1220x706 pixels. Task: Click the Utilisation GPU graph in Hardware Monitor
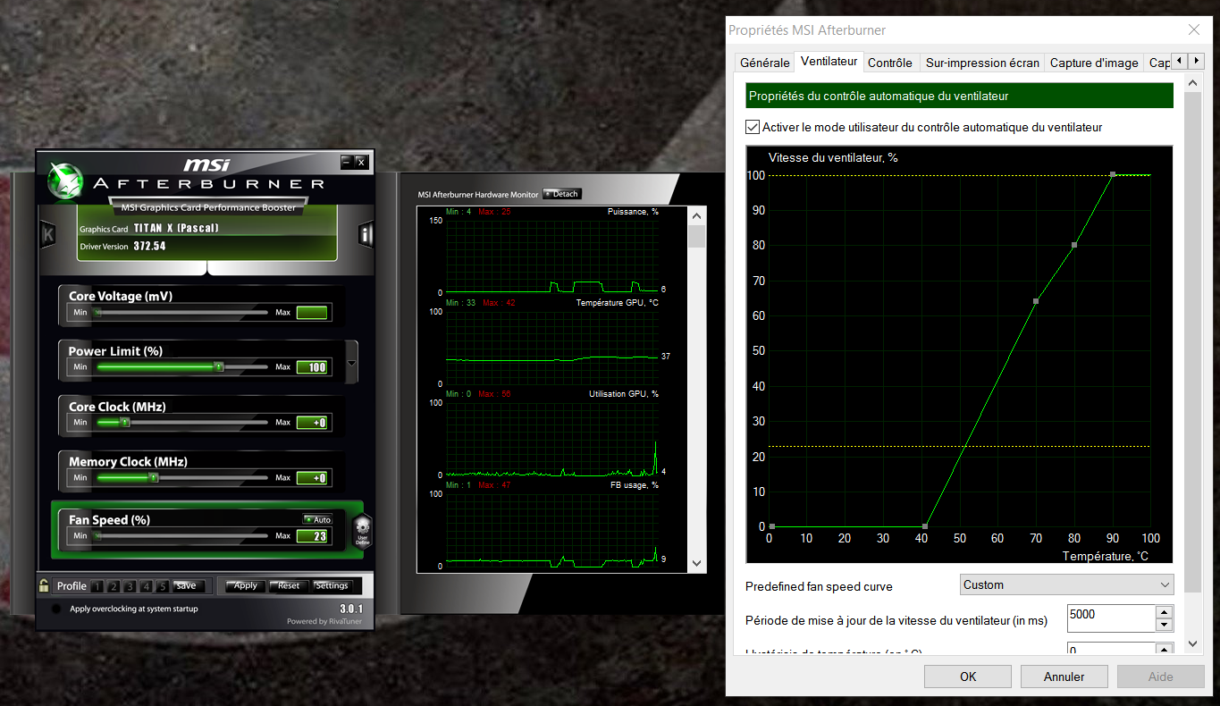[551, 439]
